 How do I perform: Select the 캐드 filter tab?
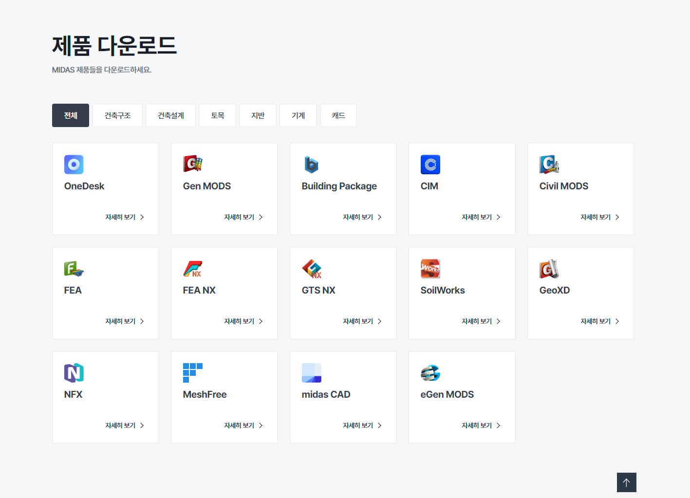click(338, 115)
